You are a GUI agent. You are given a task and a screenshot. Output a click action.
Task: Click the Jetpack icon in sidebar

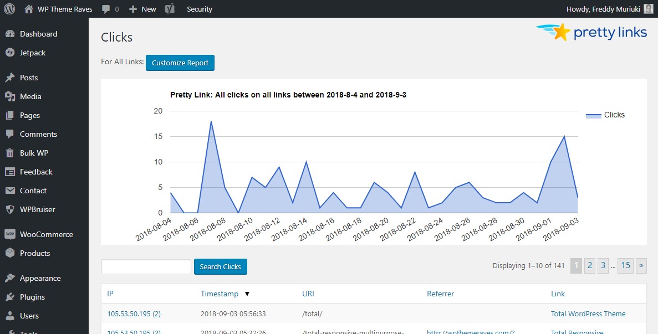(x=10, y=53)
